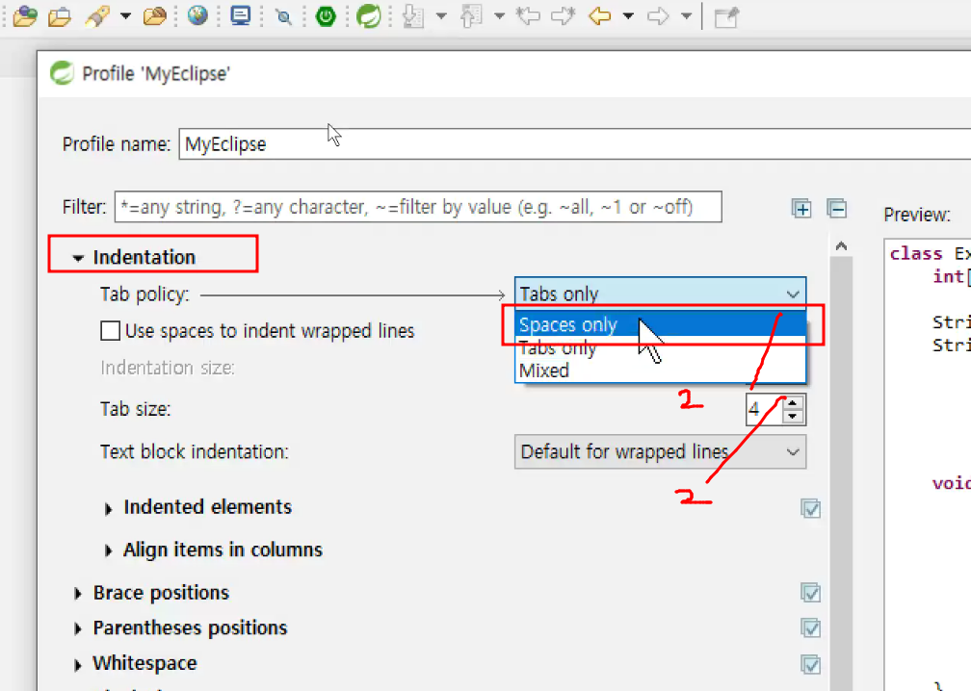
Task: Click the 'Indentation size:' disabled label
Action: click(x=168, y=368)
